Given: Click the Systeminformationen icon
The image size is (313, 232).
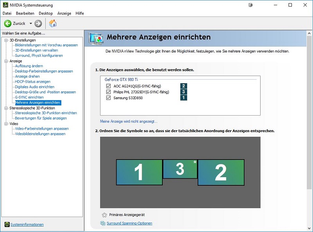Looking at the screenshot, I should [x=7, y=225].
